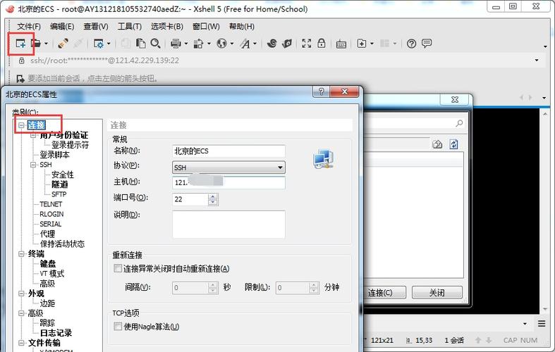The image size is (555, 352).
Task: Click the Font letter A icon
Action: tap(245, 44)
